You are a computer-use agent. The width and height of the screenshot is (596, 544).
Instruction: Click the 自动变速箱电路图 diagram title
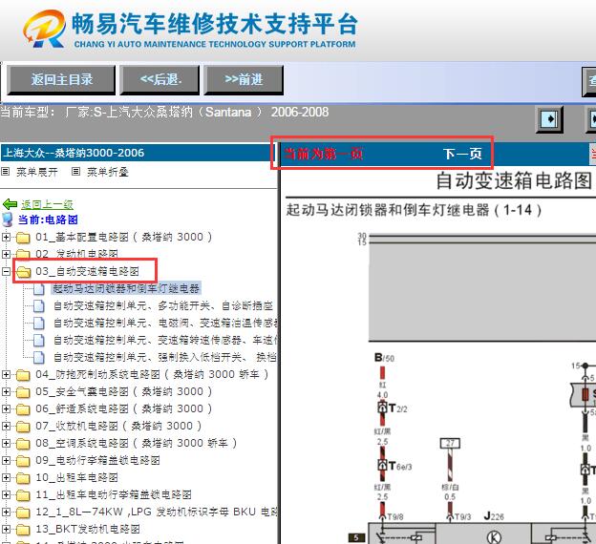[x=514, y=180]
